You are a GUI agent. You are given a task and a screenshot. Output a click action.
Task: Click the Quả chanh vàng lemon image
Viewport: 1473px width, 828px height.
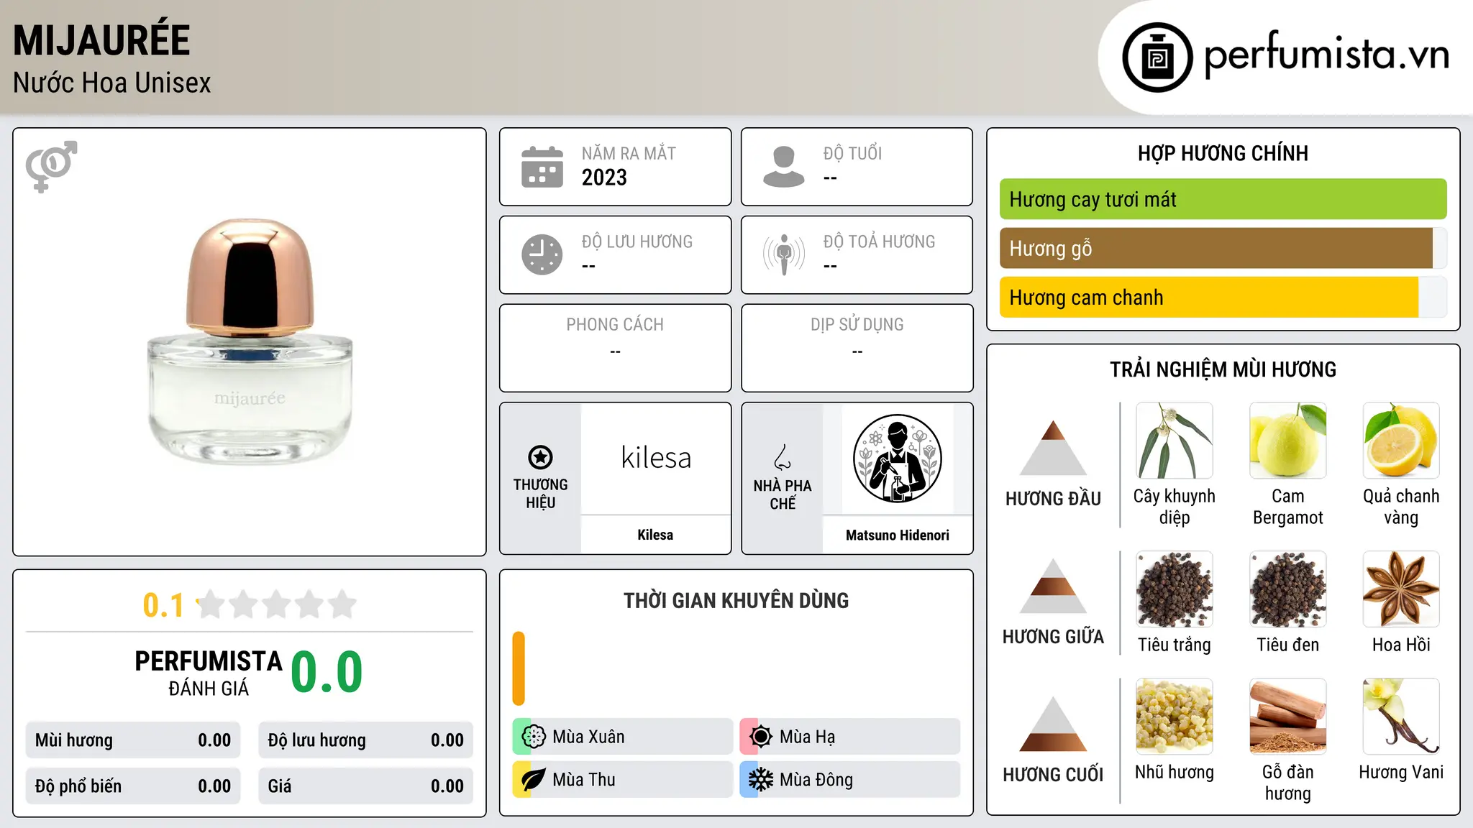point(1401,441)
